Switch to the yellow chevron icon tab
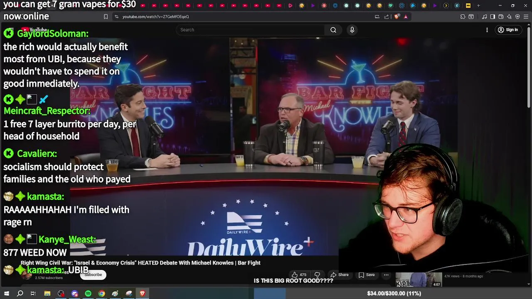 coord(446,6)
